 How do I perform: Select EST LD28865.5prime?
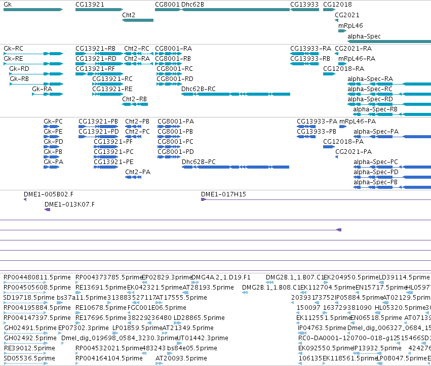(x=199, y=318)
